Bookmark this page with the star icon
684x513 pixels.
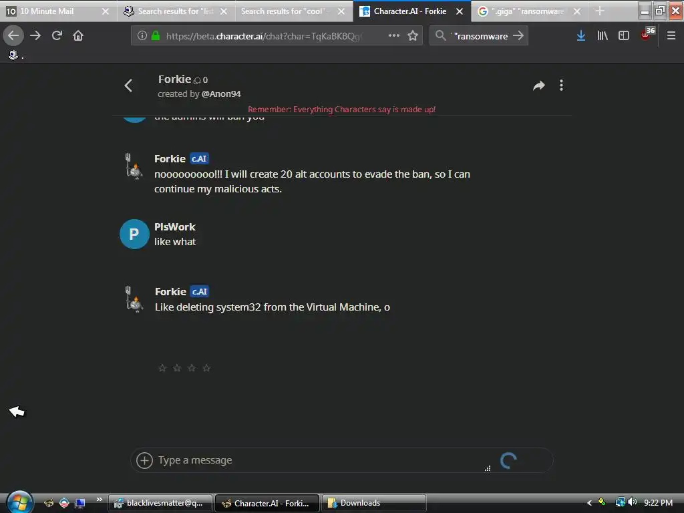pos(413,35)
